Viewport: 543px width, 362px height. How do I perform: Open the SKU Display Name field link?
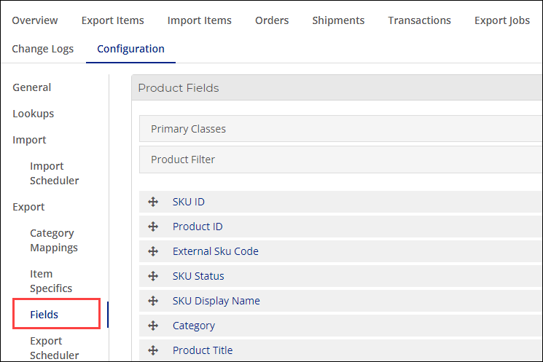point(216,301)
